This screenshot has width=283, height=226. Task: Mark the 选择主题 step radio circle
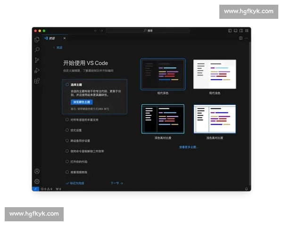click(67, 84)
